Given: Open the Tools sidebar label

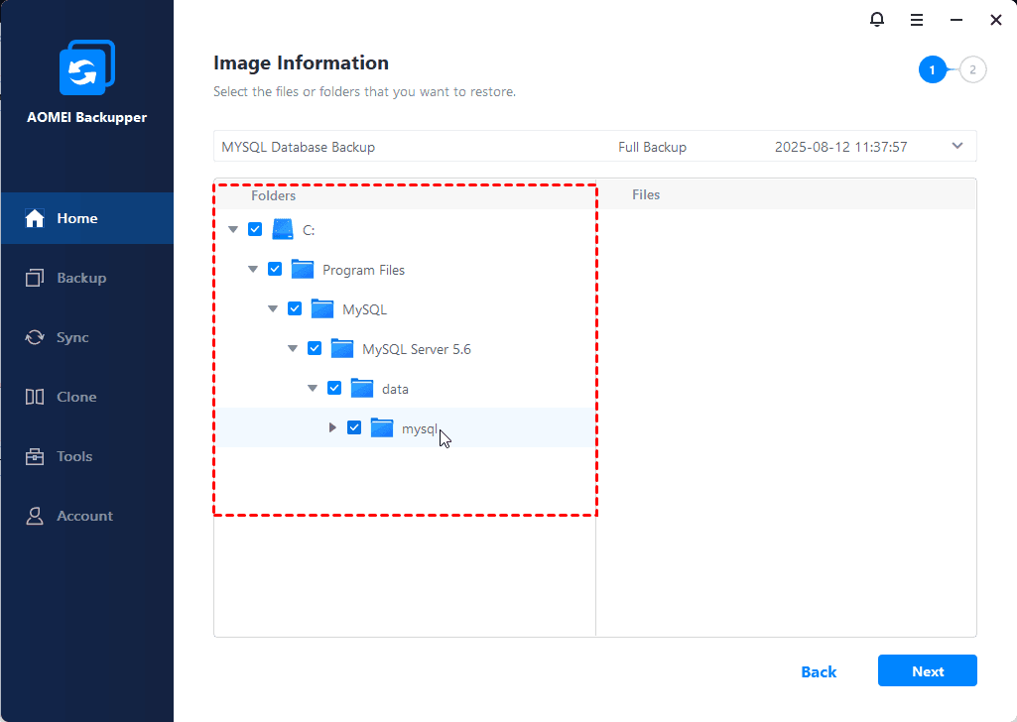Looking at the screenshot, I should [x=74, y=456].
